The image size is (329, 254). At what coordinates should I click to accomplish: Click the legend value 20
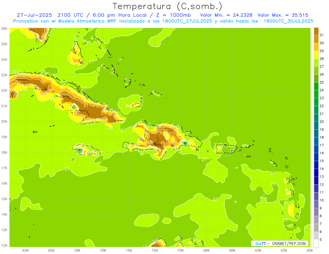click(x=322, y=122)
